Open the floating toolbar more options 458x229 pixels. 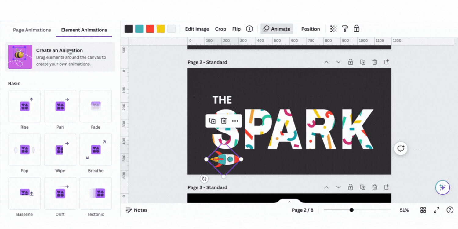(235, 121)
